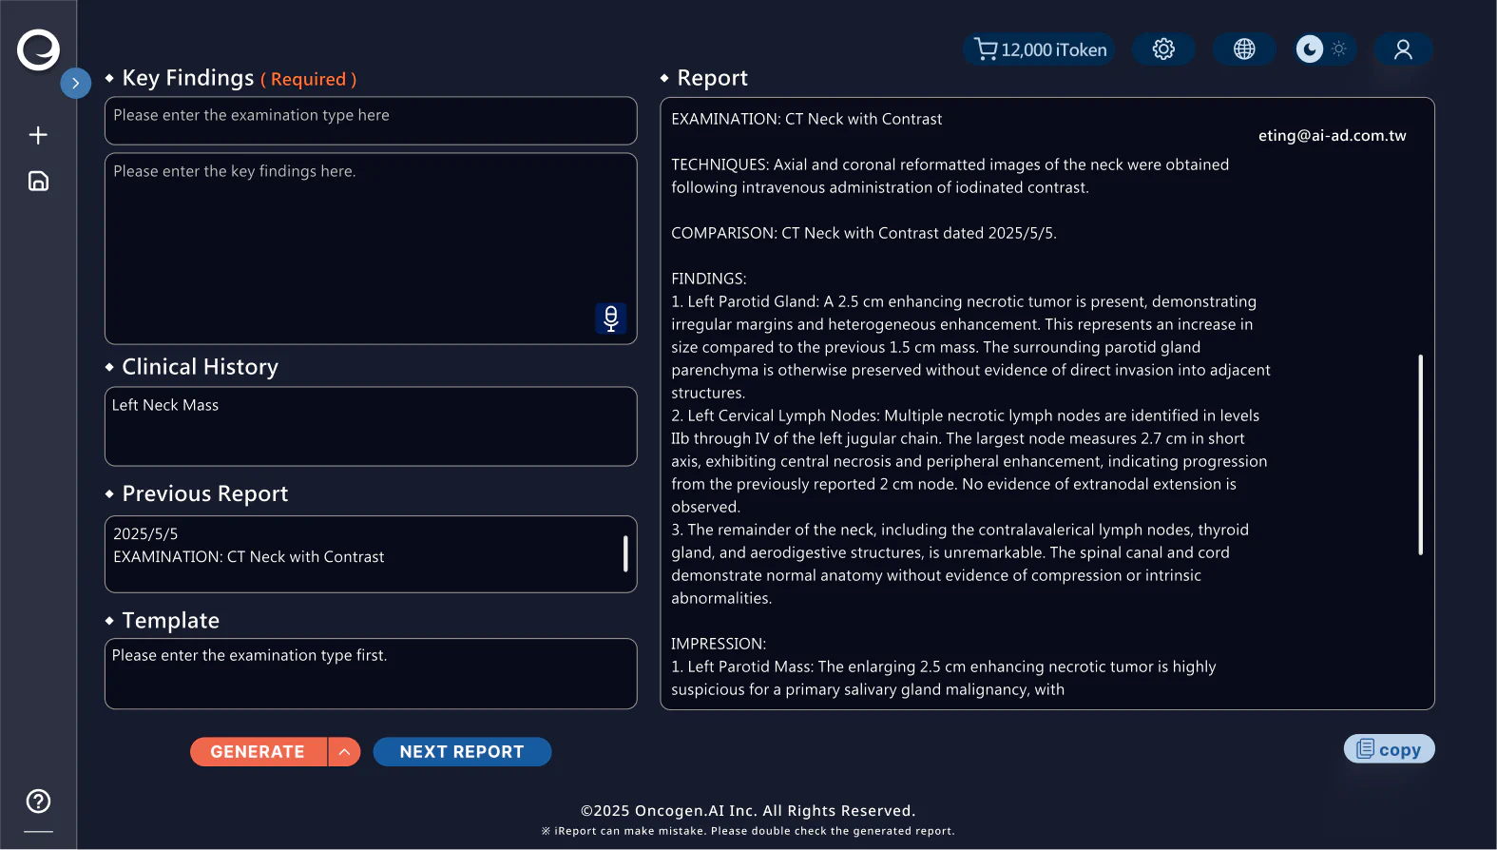
Task: Expand options arrow beside GENERATE
Action: click(344, 752)
